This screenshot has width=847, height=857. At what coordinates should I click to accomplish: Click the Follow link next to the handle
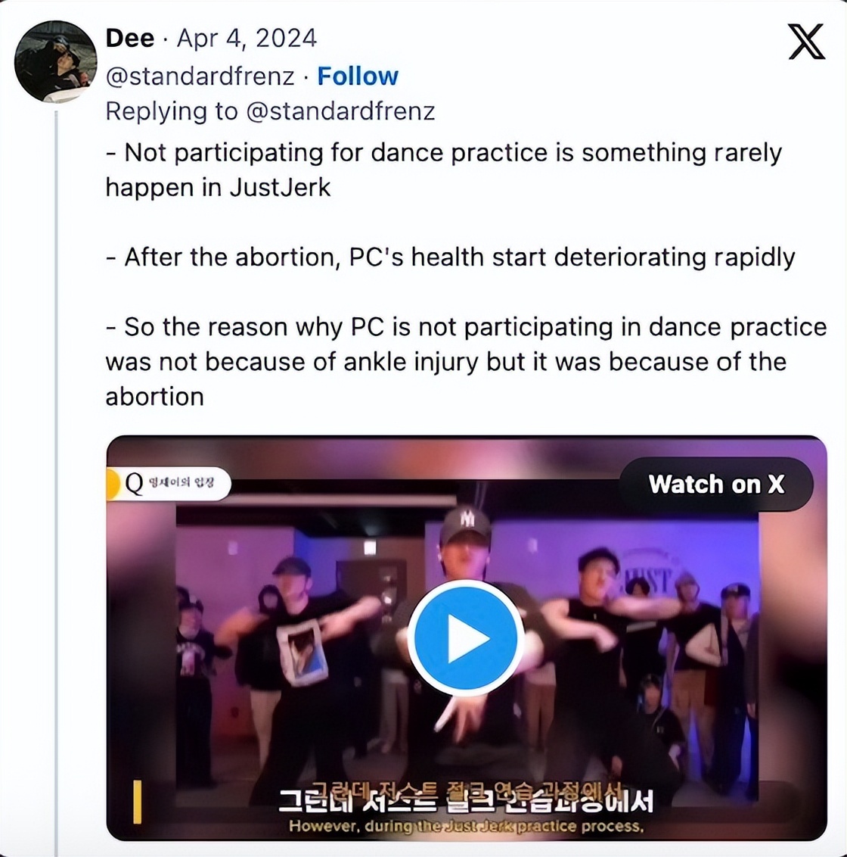[358, 76]
